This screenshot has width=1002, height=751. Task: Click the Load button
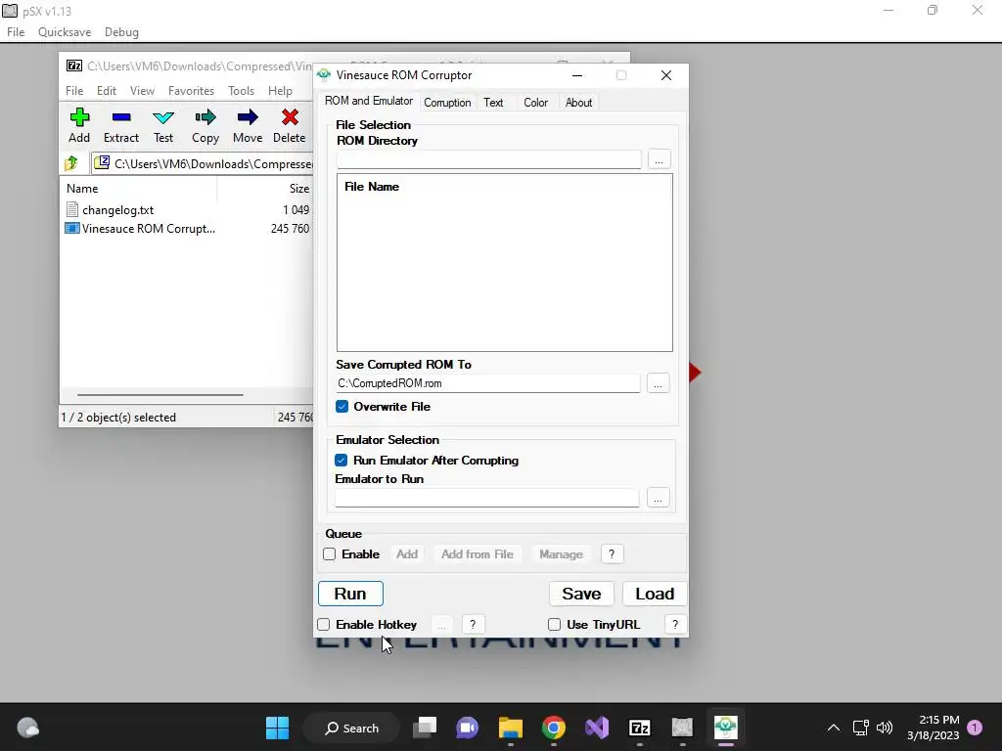(655, 594)
